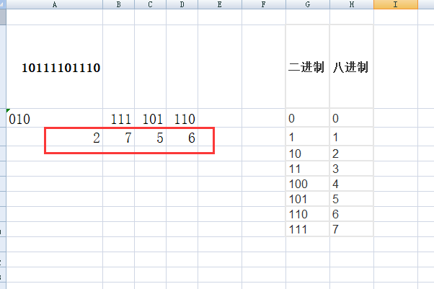Click binary value 0 in column G
Image resolution: width=434 pixels, height=289 pixels.
(x=308, y=118)
